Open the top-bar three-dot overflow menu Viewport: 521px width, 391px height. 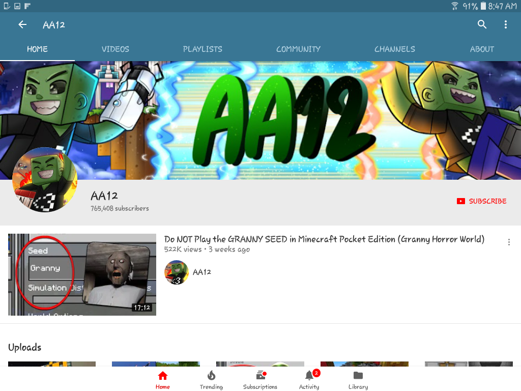pyautogui.click(x=505, y=24)
